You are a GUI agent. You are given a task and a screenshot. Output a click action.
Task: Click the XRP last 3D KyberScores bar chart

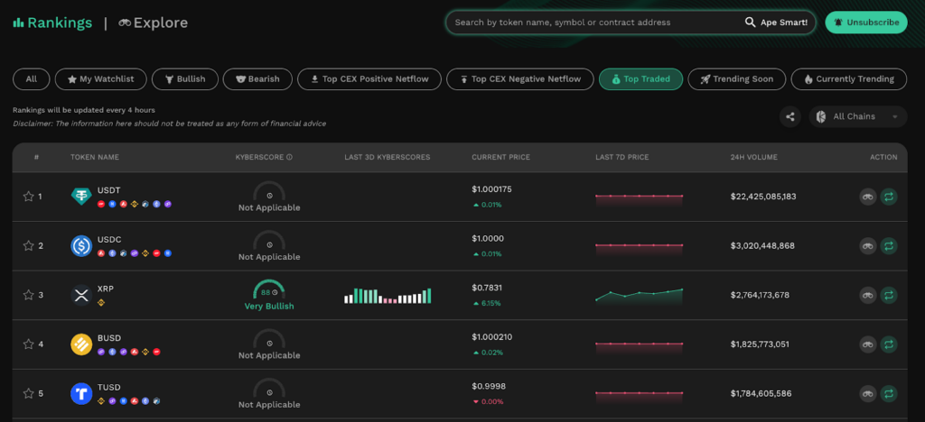pyautogui.click(x=388, y=296)
